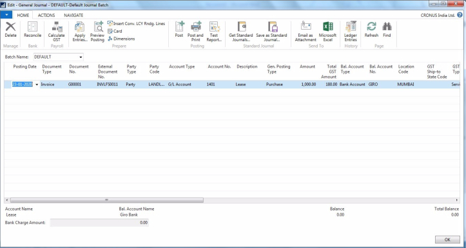Switch to the NAVIGATE tab
Screen dimensions: 466x248
click(73, 15)
